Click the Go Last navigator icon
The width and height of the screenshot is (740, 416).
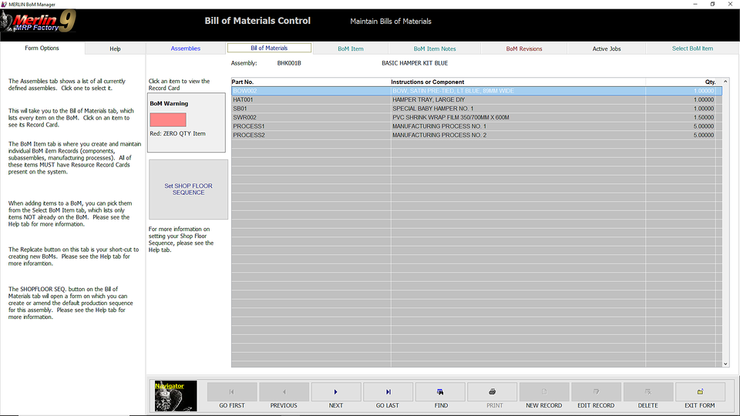click(x=388, y=392)
